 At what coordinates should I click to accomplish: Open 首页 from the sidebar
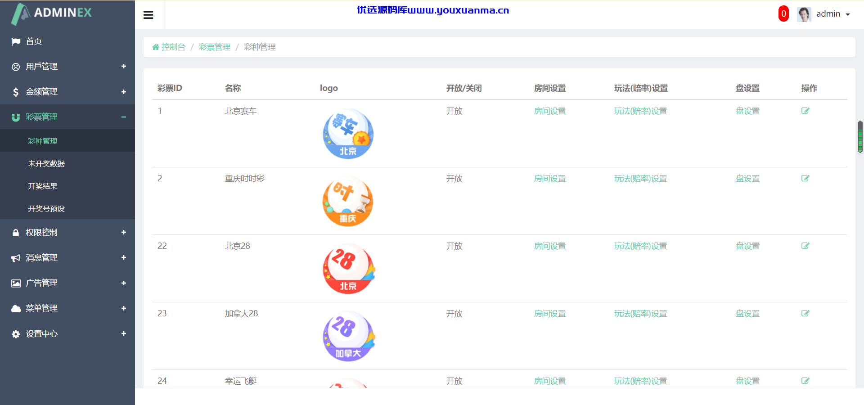pyautogui.click(x=67, y=41)
